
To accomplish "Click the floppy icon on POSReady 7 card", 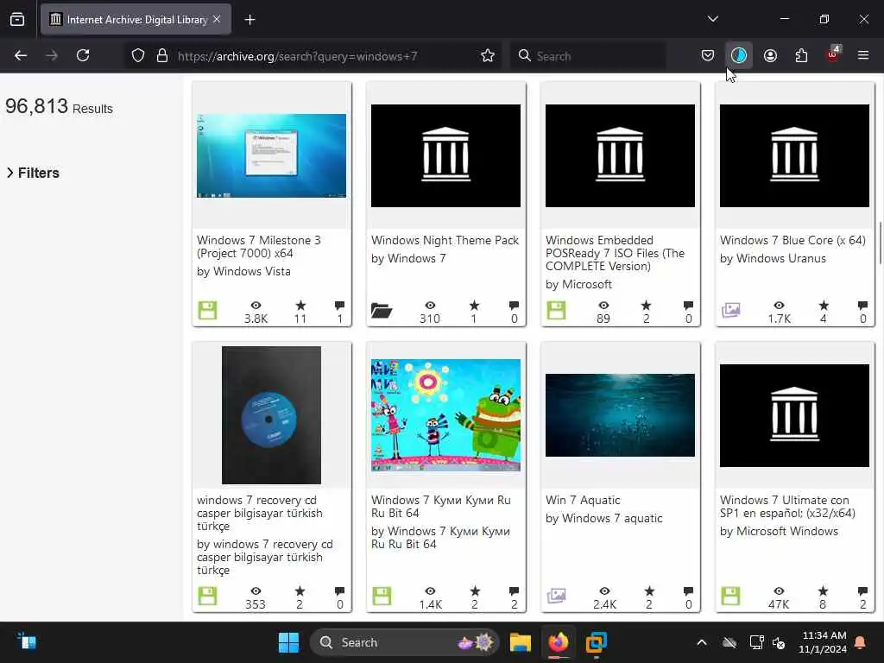I will 556,310.
